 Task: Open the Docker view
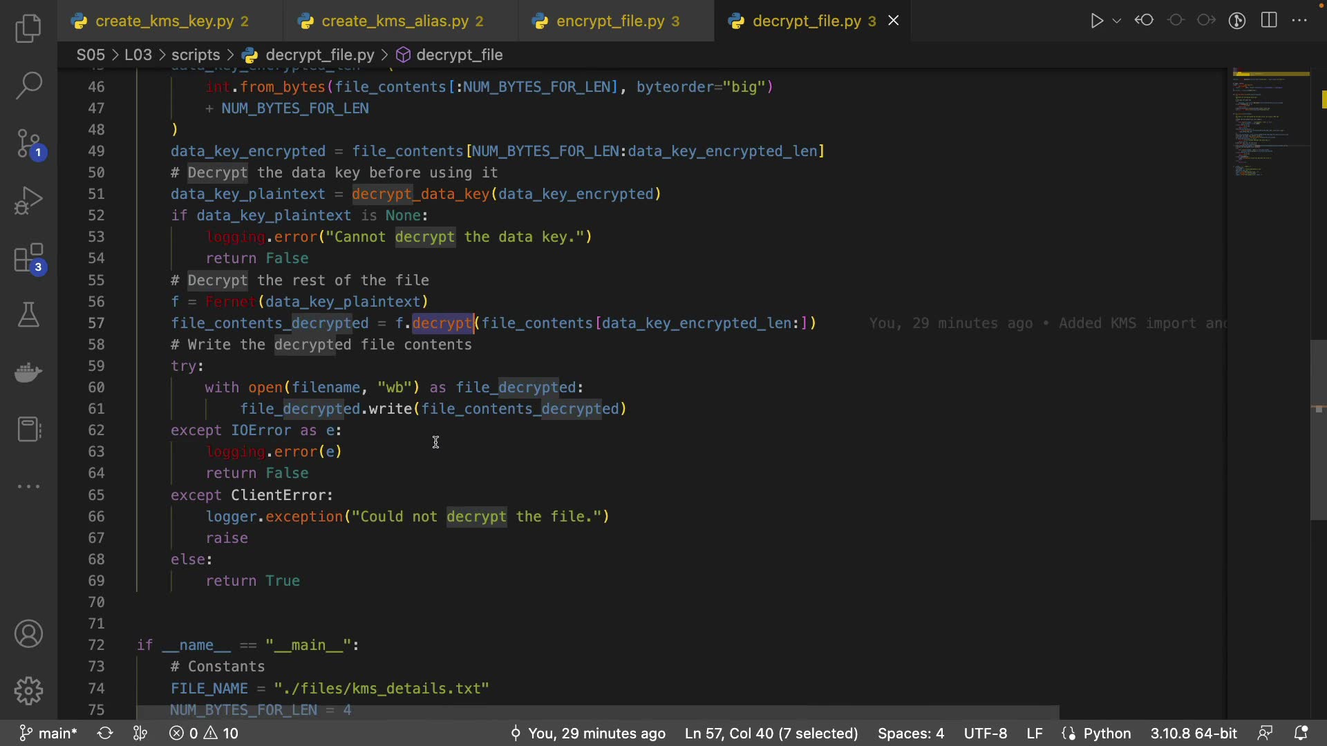pos(28,372)
